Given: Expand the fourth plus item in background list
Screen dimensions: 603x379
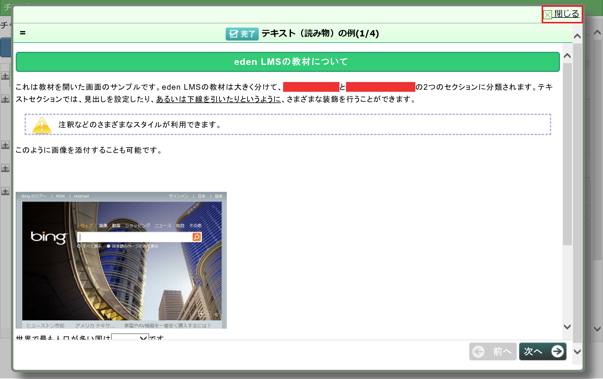Looking at the screenshot, I should [5, 168].
